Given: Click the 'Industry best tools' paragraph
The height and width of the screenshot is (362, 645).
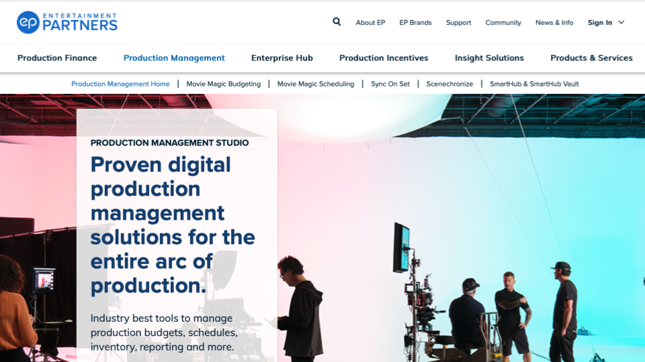Looking at the screenshot, I should coord(164,333).
